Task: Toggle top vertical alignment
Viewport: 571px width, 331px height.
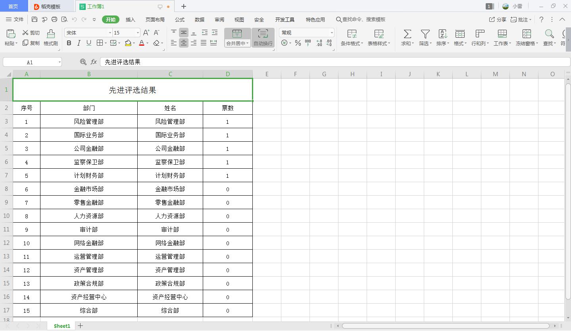Action: pos(174,33)
